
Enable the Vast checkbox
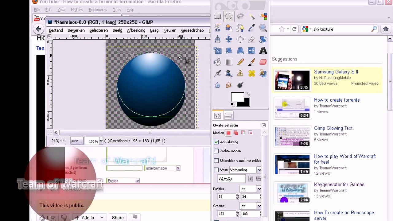(216, 170)
